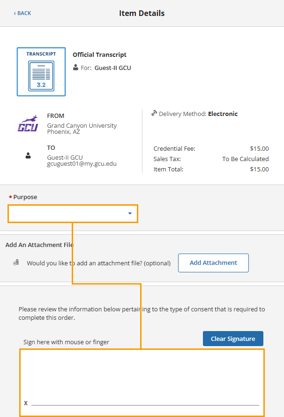The image size is (284, 417).
Task: Click the gcuguest01@my.gcu.edu email address
Action: 82,164
